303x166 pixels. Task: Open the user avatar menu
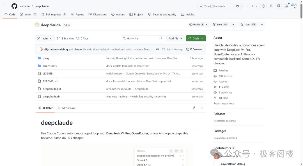coord(294,6)
